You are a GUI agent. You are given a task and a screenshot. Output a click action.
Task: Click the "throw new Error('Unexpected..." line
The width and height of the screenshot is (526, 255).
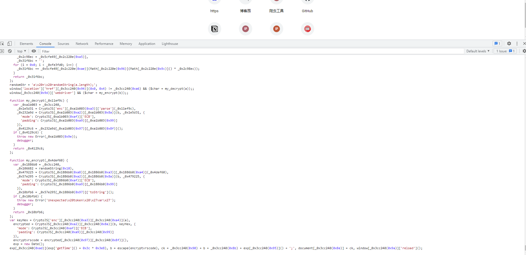[66, 200]
